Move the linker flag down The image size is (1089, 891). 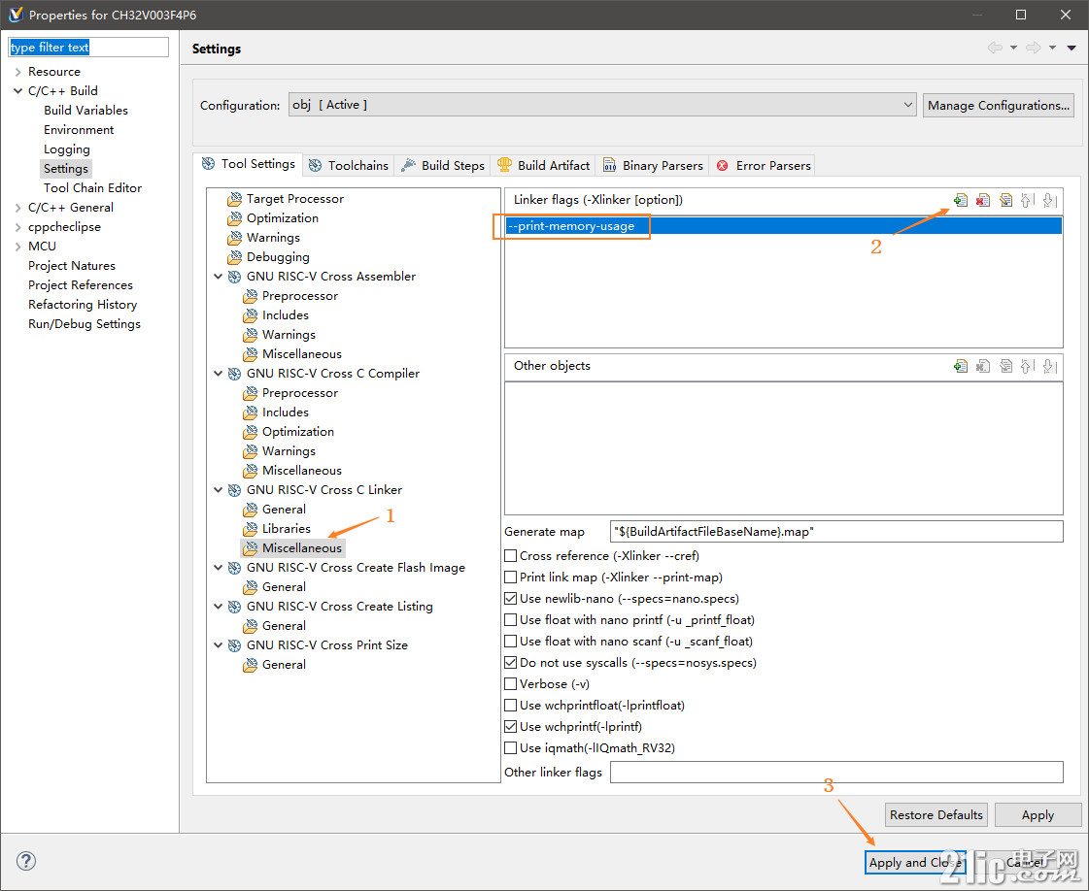point(1049,200)
